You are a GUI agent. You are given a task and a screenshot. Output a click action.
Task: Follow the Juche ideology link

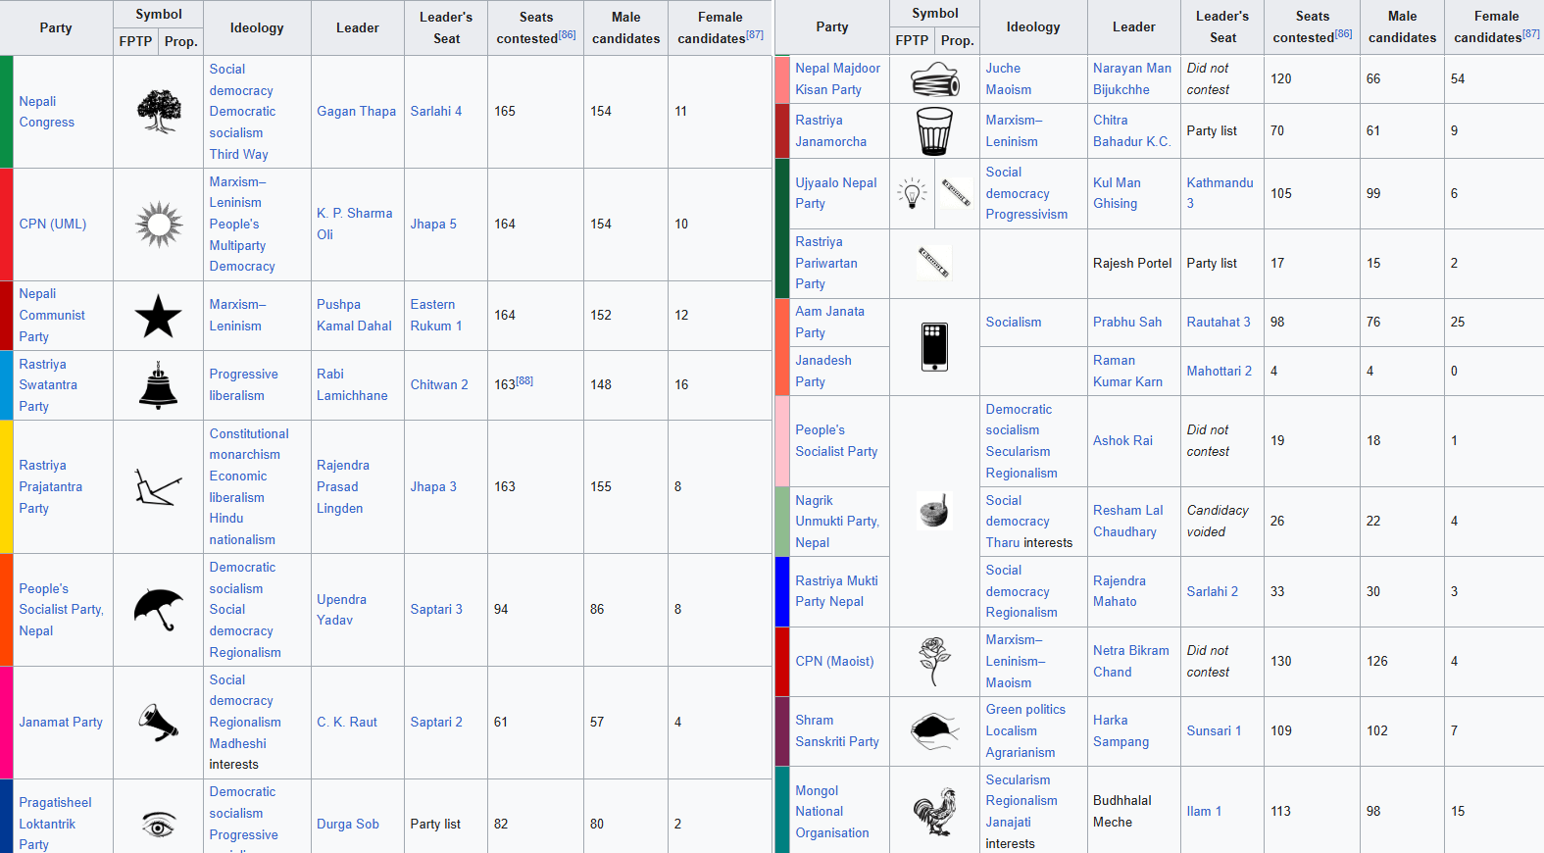(1003, 69)
